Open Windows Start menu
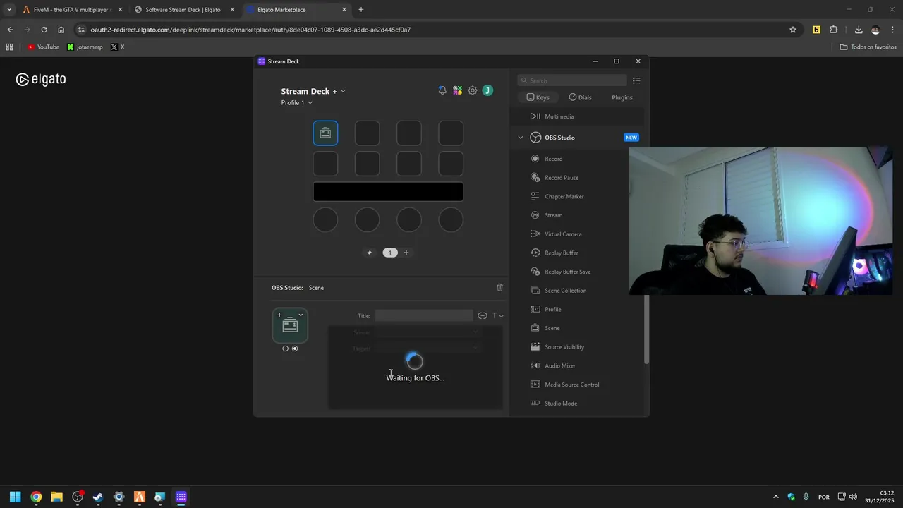903x508 pixels. pos(15,497)
